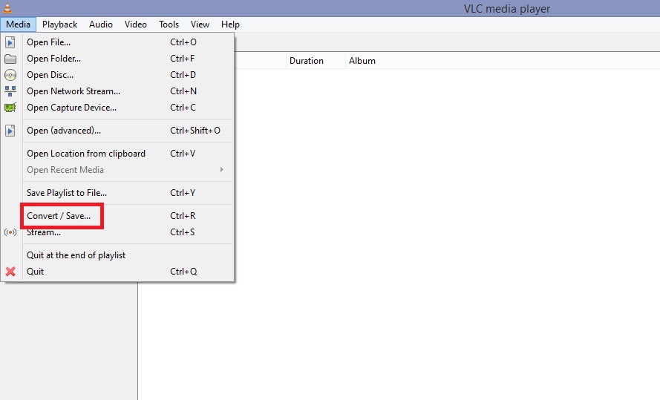The width and height of the screenshot is (660, 400).
Task: Open the Playback menu
Action: 60,24
